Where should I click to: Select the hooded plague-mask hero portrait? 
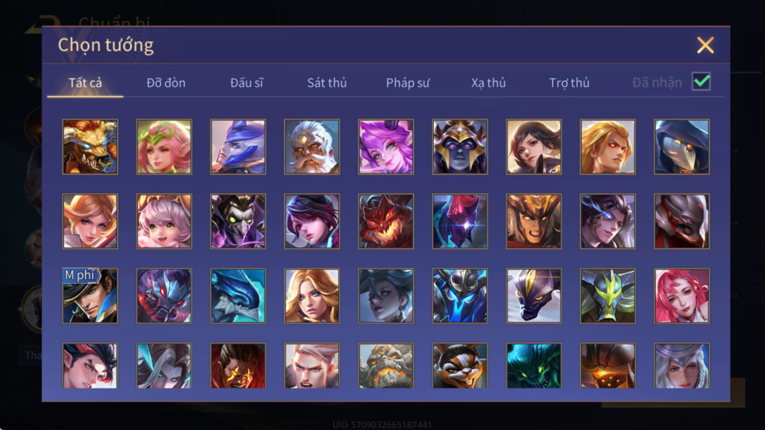pyautogui.click(x=682, y=147)
